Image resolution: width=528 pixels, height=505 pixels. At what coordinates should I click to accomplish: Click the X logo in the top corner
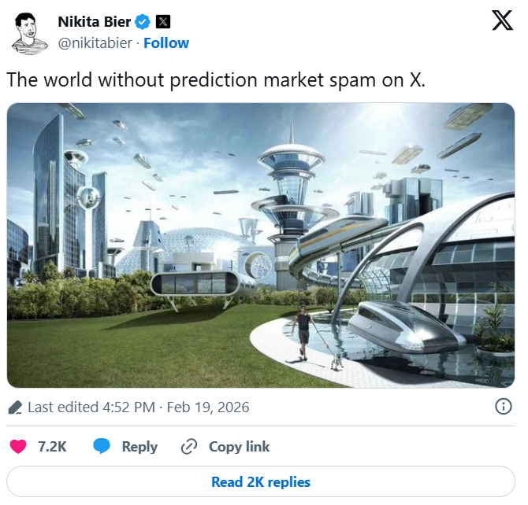[502, 20]
